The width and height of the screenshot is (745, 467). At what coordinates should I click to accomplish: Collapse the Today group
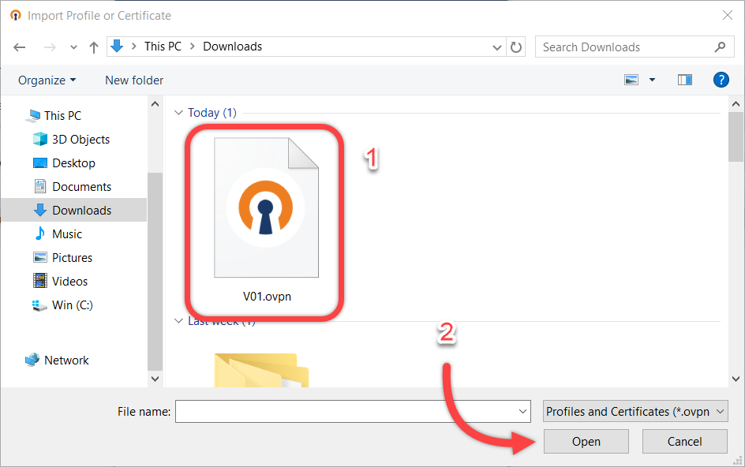point(178,113)
